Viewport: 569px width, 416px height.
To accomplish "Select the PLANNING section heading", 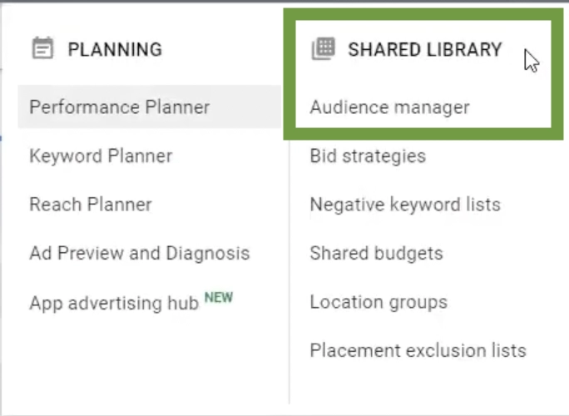I will tap(115, 49).
